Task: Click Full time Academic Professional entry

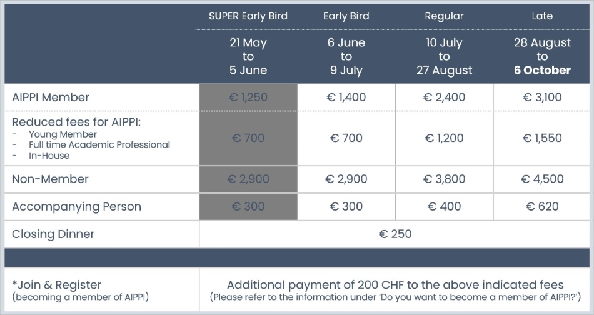Action: click(x=99, y=144)
